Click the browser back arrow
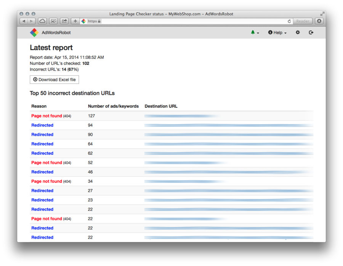The height and width of the screenshot is (266, 343). coord(24,21)
